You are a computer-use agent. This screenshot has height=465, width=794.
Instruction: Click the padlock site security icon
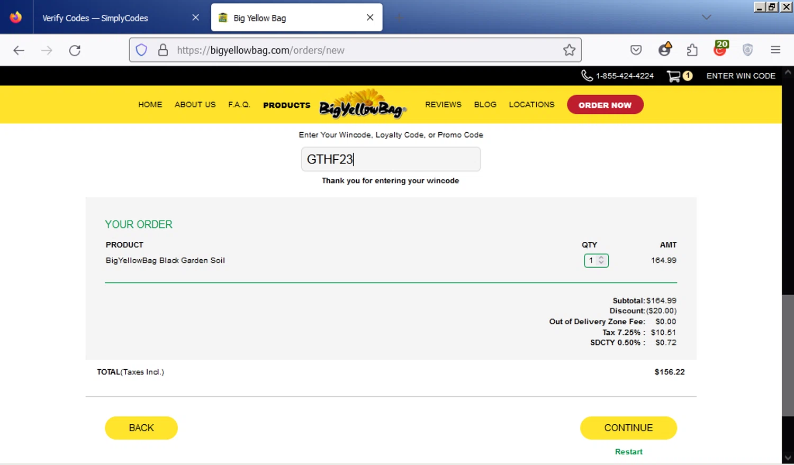click(163, 50)
